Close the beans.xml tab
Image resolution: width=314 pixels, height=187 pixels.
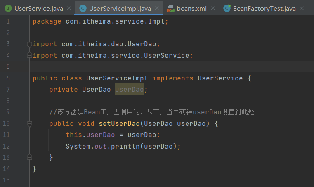[x=213, y=8]
